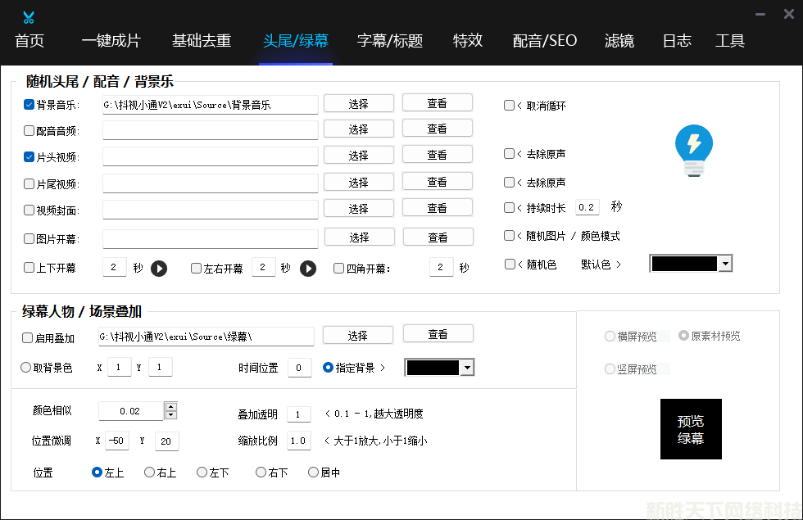This screenshot has width=803, height=520.
Task: Increase 颜色相似 value with up arrow
Action: click(170, 407)
